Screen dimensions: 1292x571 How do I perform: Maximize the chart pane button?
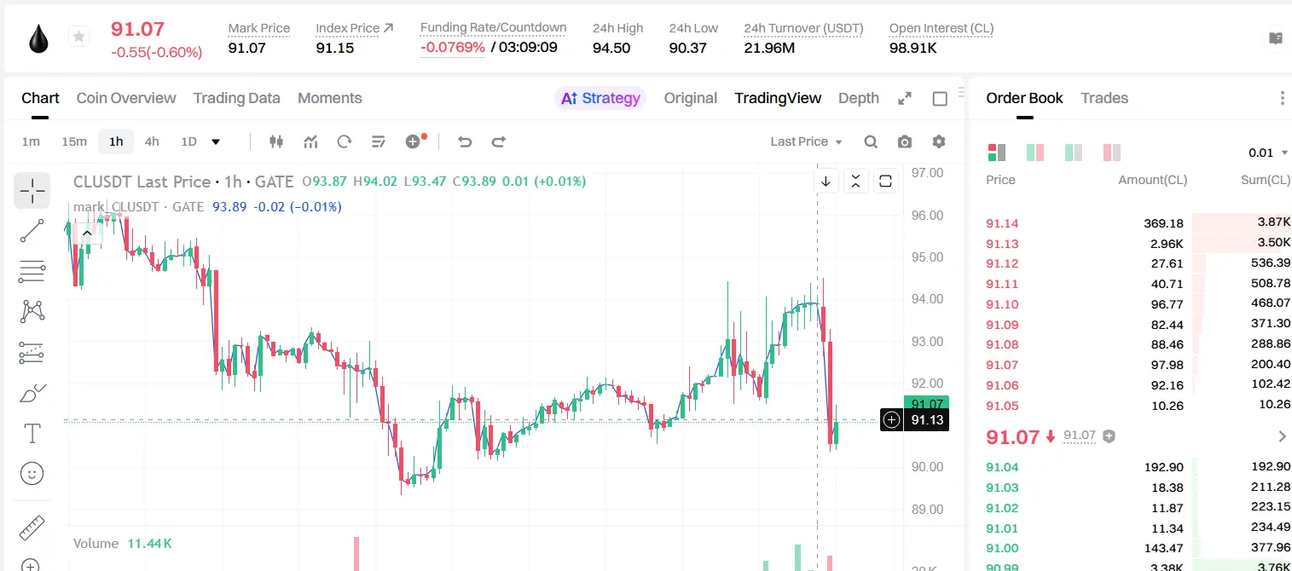coord(885,181)
